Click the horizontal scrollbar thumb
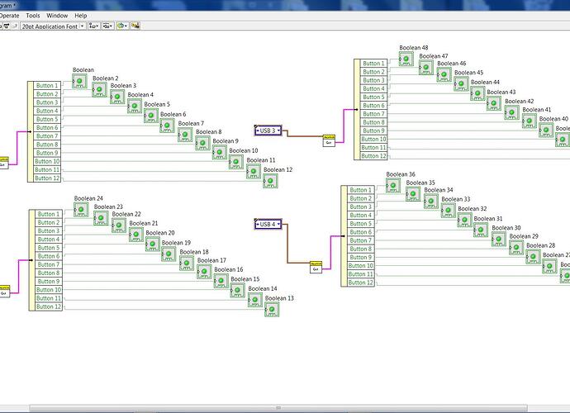570x413 pixels. click(x=278, y=408)
